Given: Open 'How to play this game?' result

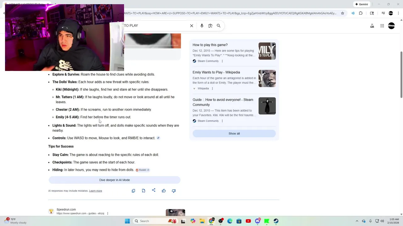Looking at the screenshot, I should (210, 45).
